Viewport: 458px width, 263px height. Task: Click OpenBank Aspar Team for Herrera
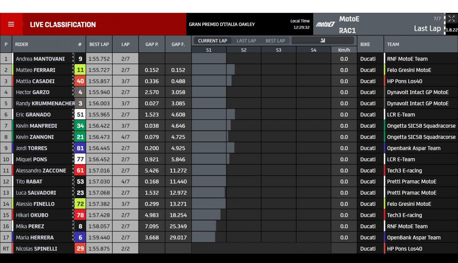click(x=414, y=237)
